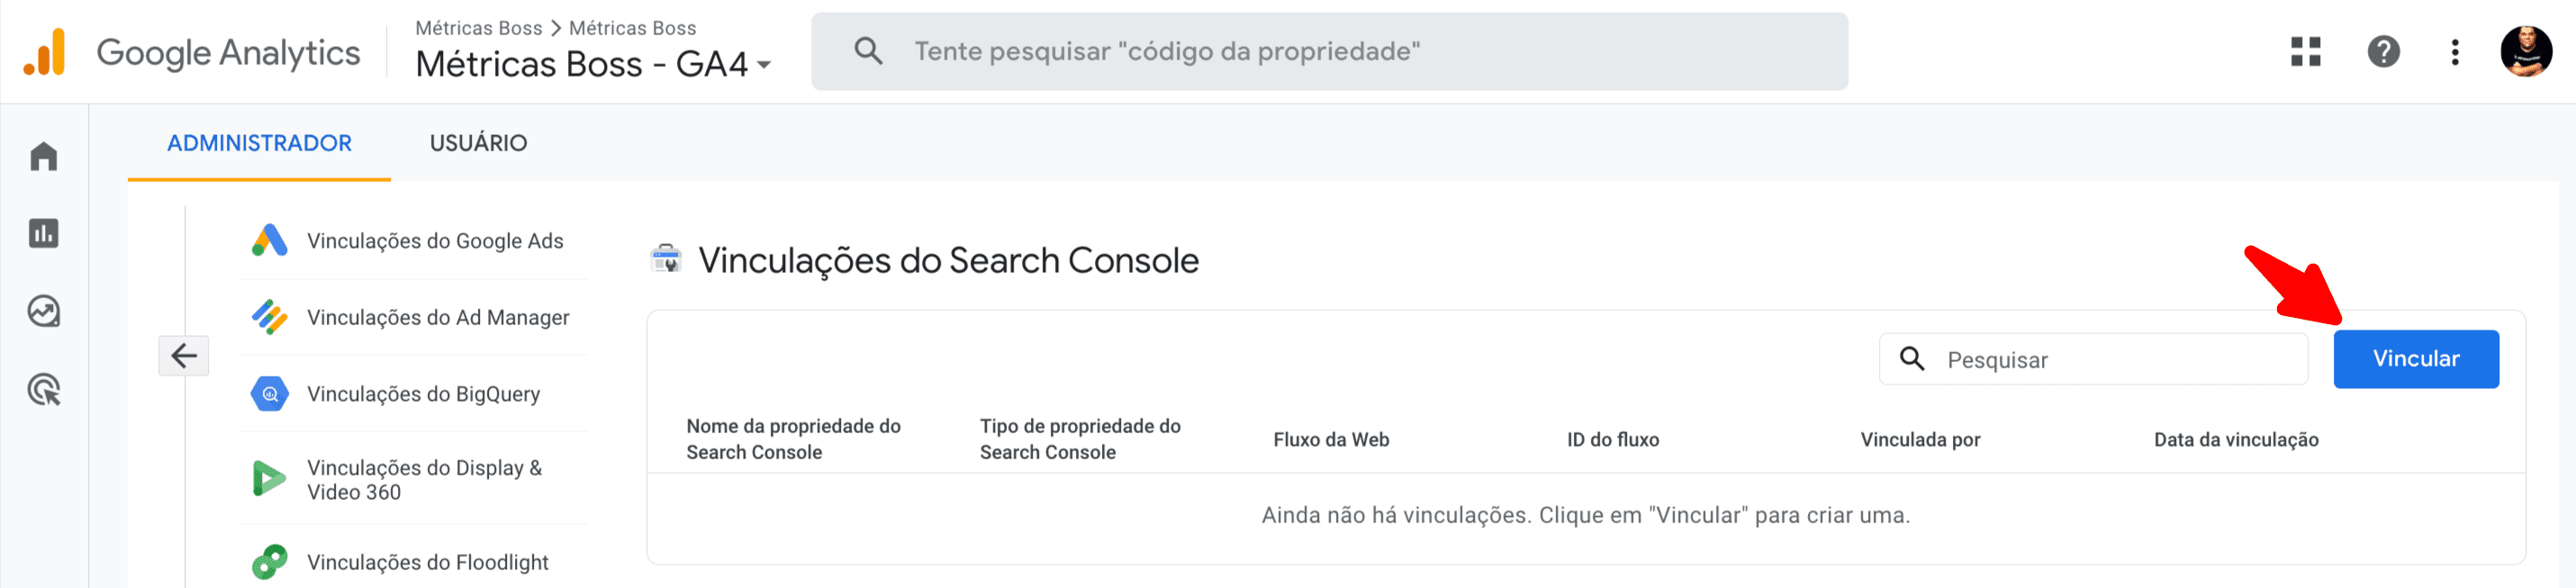Viewport: 2576px width, 588px height.
Task: Click the blue Vincular button
Action: click(x=2415, y=358)
